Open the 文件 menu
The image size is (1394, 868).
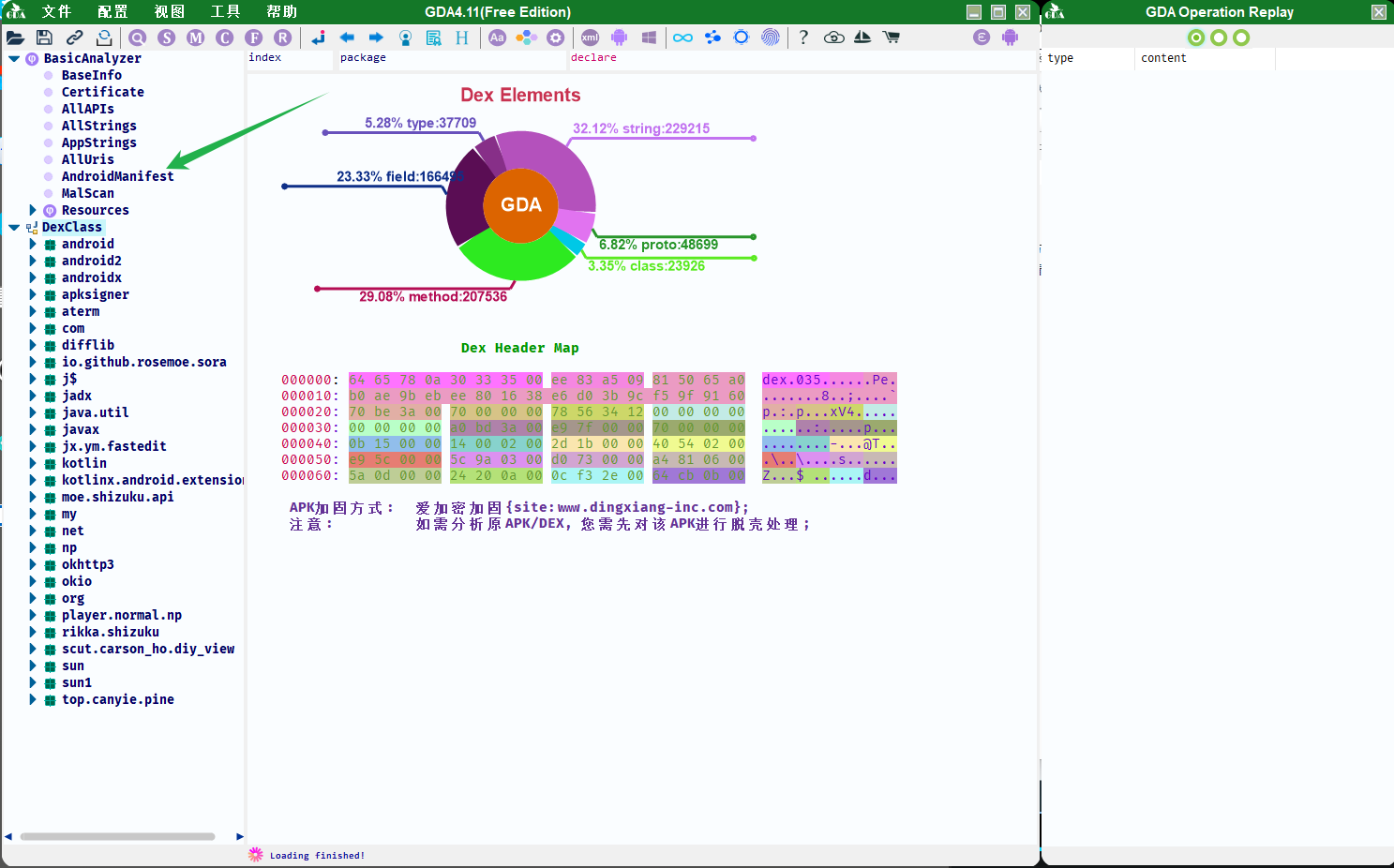56,11
